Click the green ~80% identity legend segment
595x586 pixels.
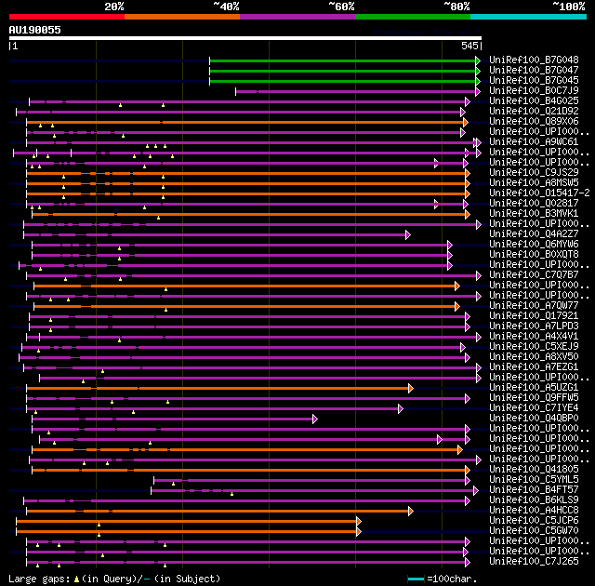click(413, 17)
